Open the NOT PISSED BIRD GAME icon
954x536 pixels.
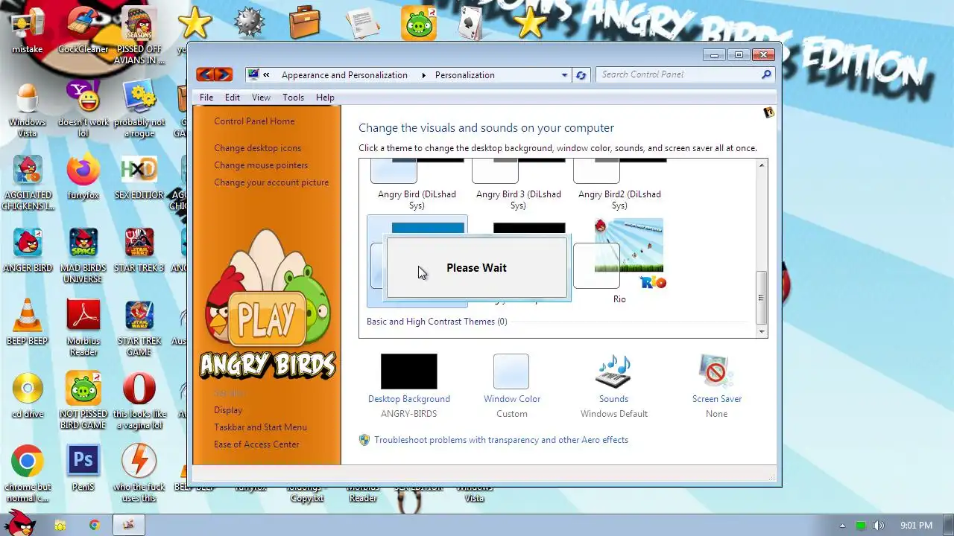click(83, 400)
